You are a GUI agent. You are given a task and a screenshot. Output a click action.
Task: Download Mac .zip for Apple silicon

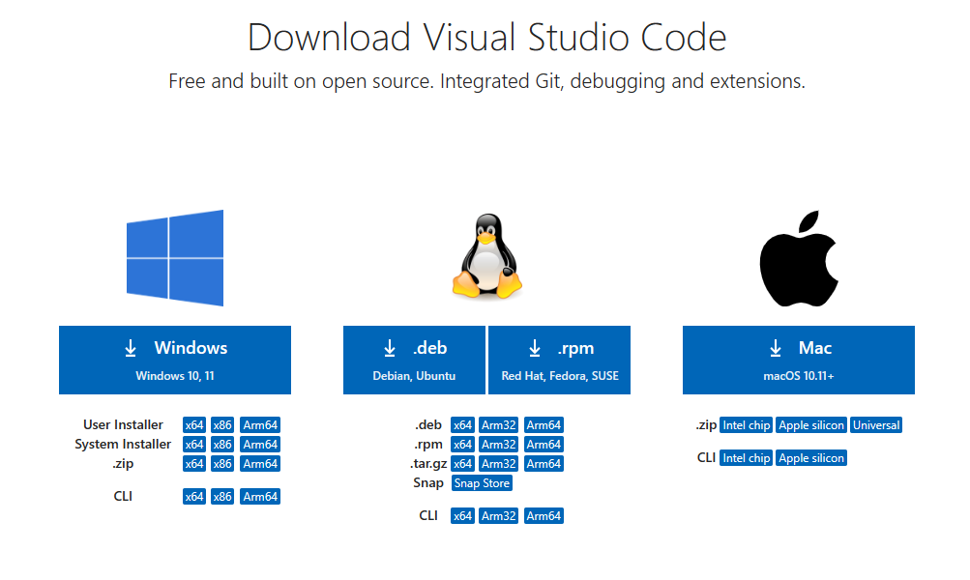pos(811,424)
